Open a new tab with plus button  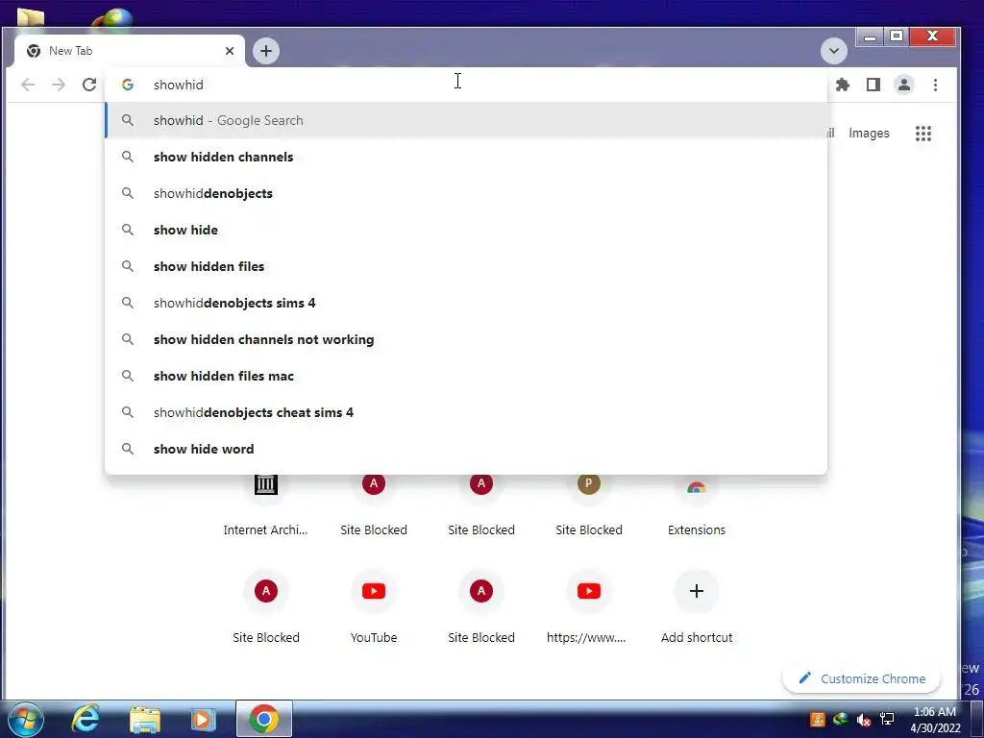coord(266,51)
